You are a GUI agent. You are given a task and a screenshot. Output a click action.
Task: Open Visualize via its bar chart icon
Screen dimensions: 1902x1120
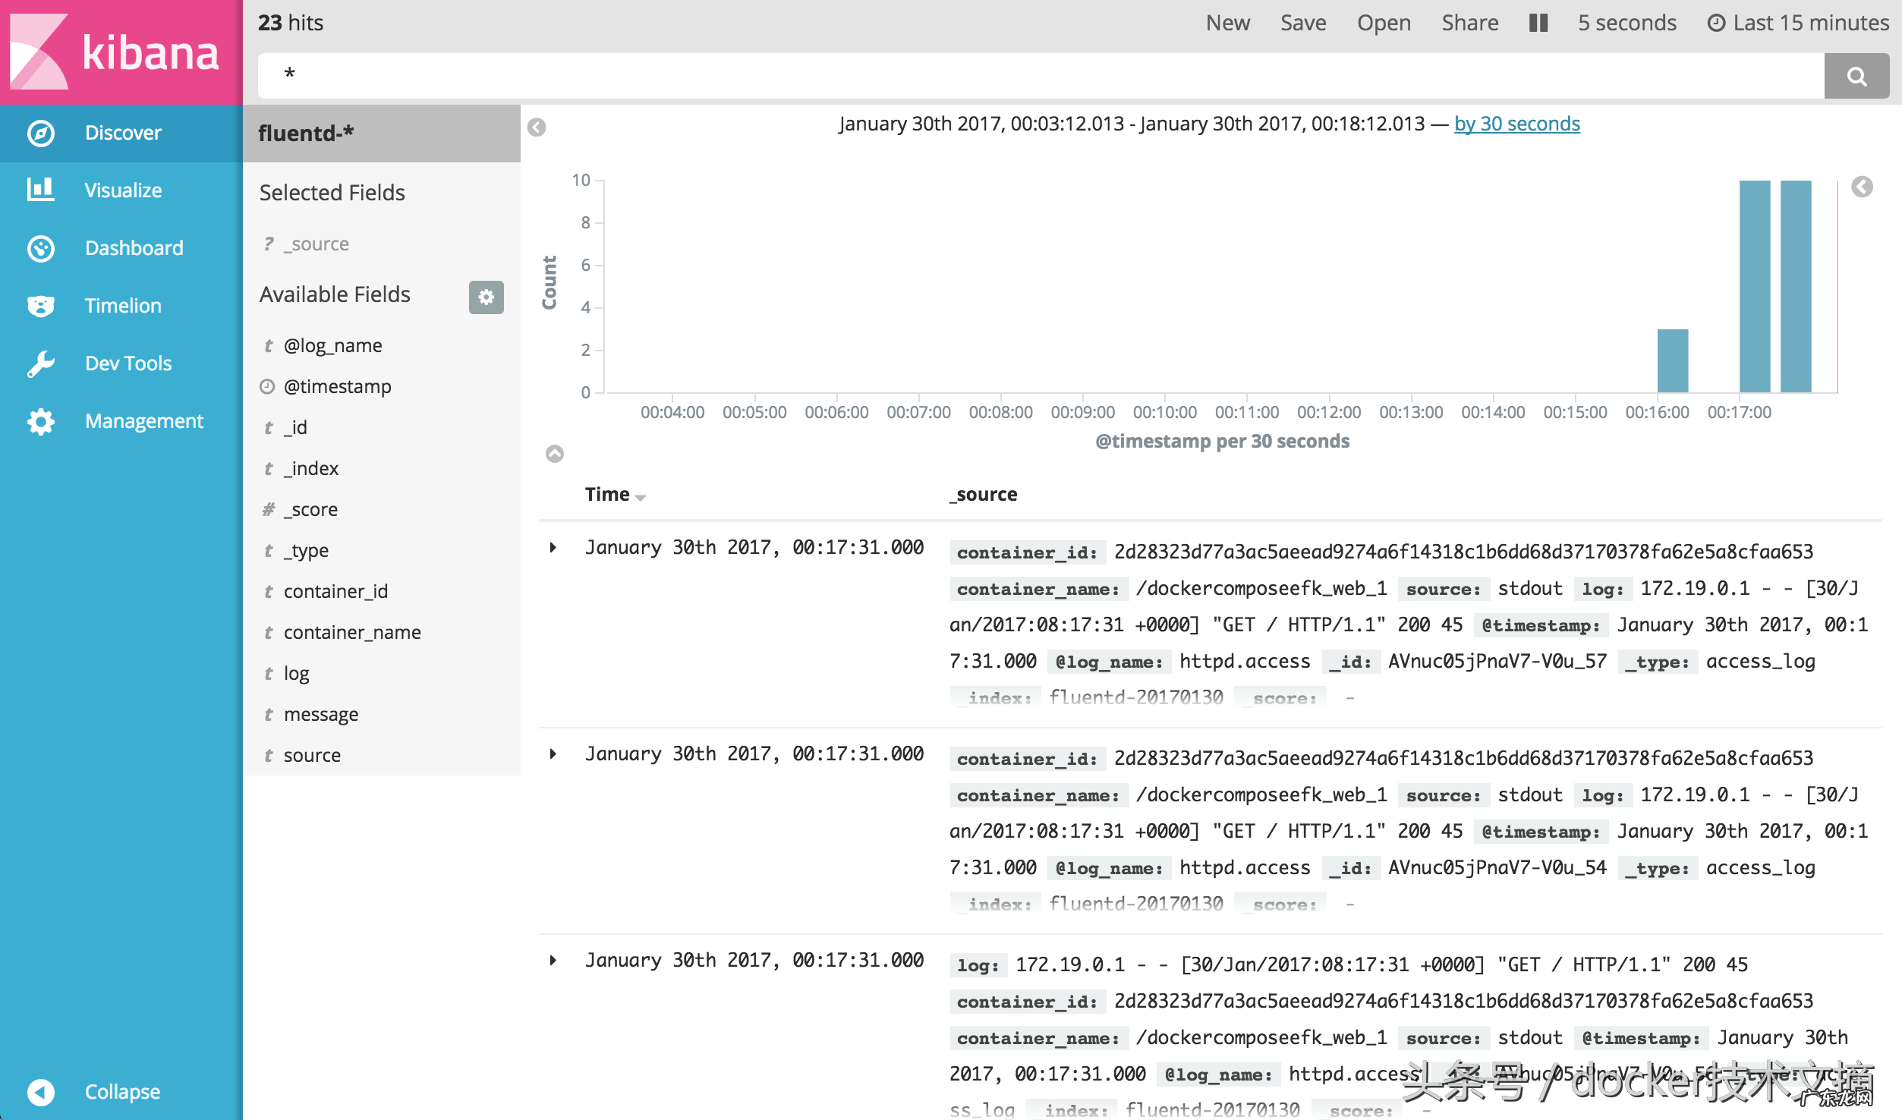(x=41, y=190)
